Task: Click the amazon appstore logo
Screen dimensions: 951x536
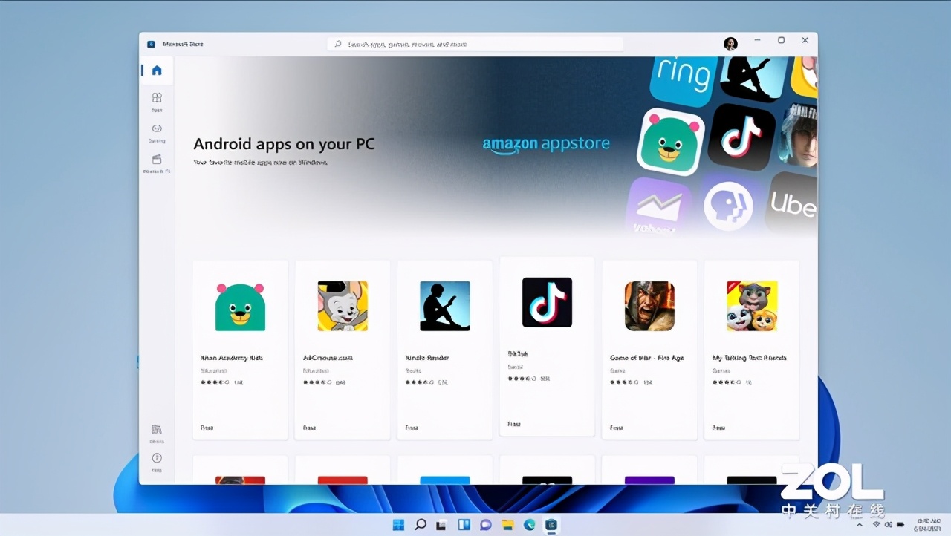Action: pos(546,145)
